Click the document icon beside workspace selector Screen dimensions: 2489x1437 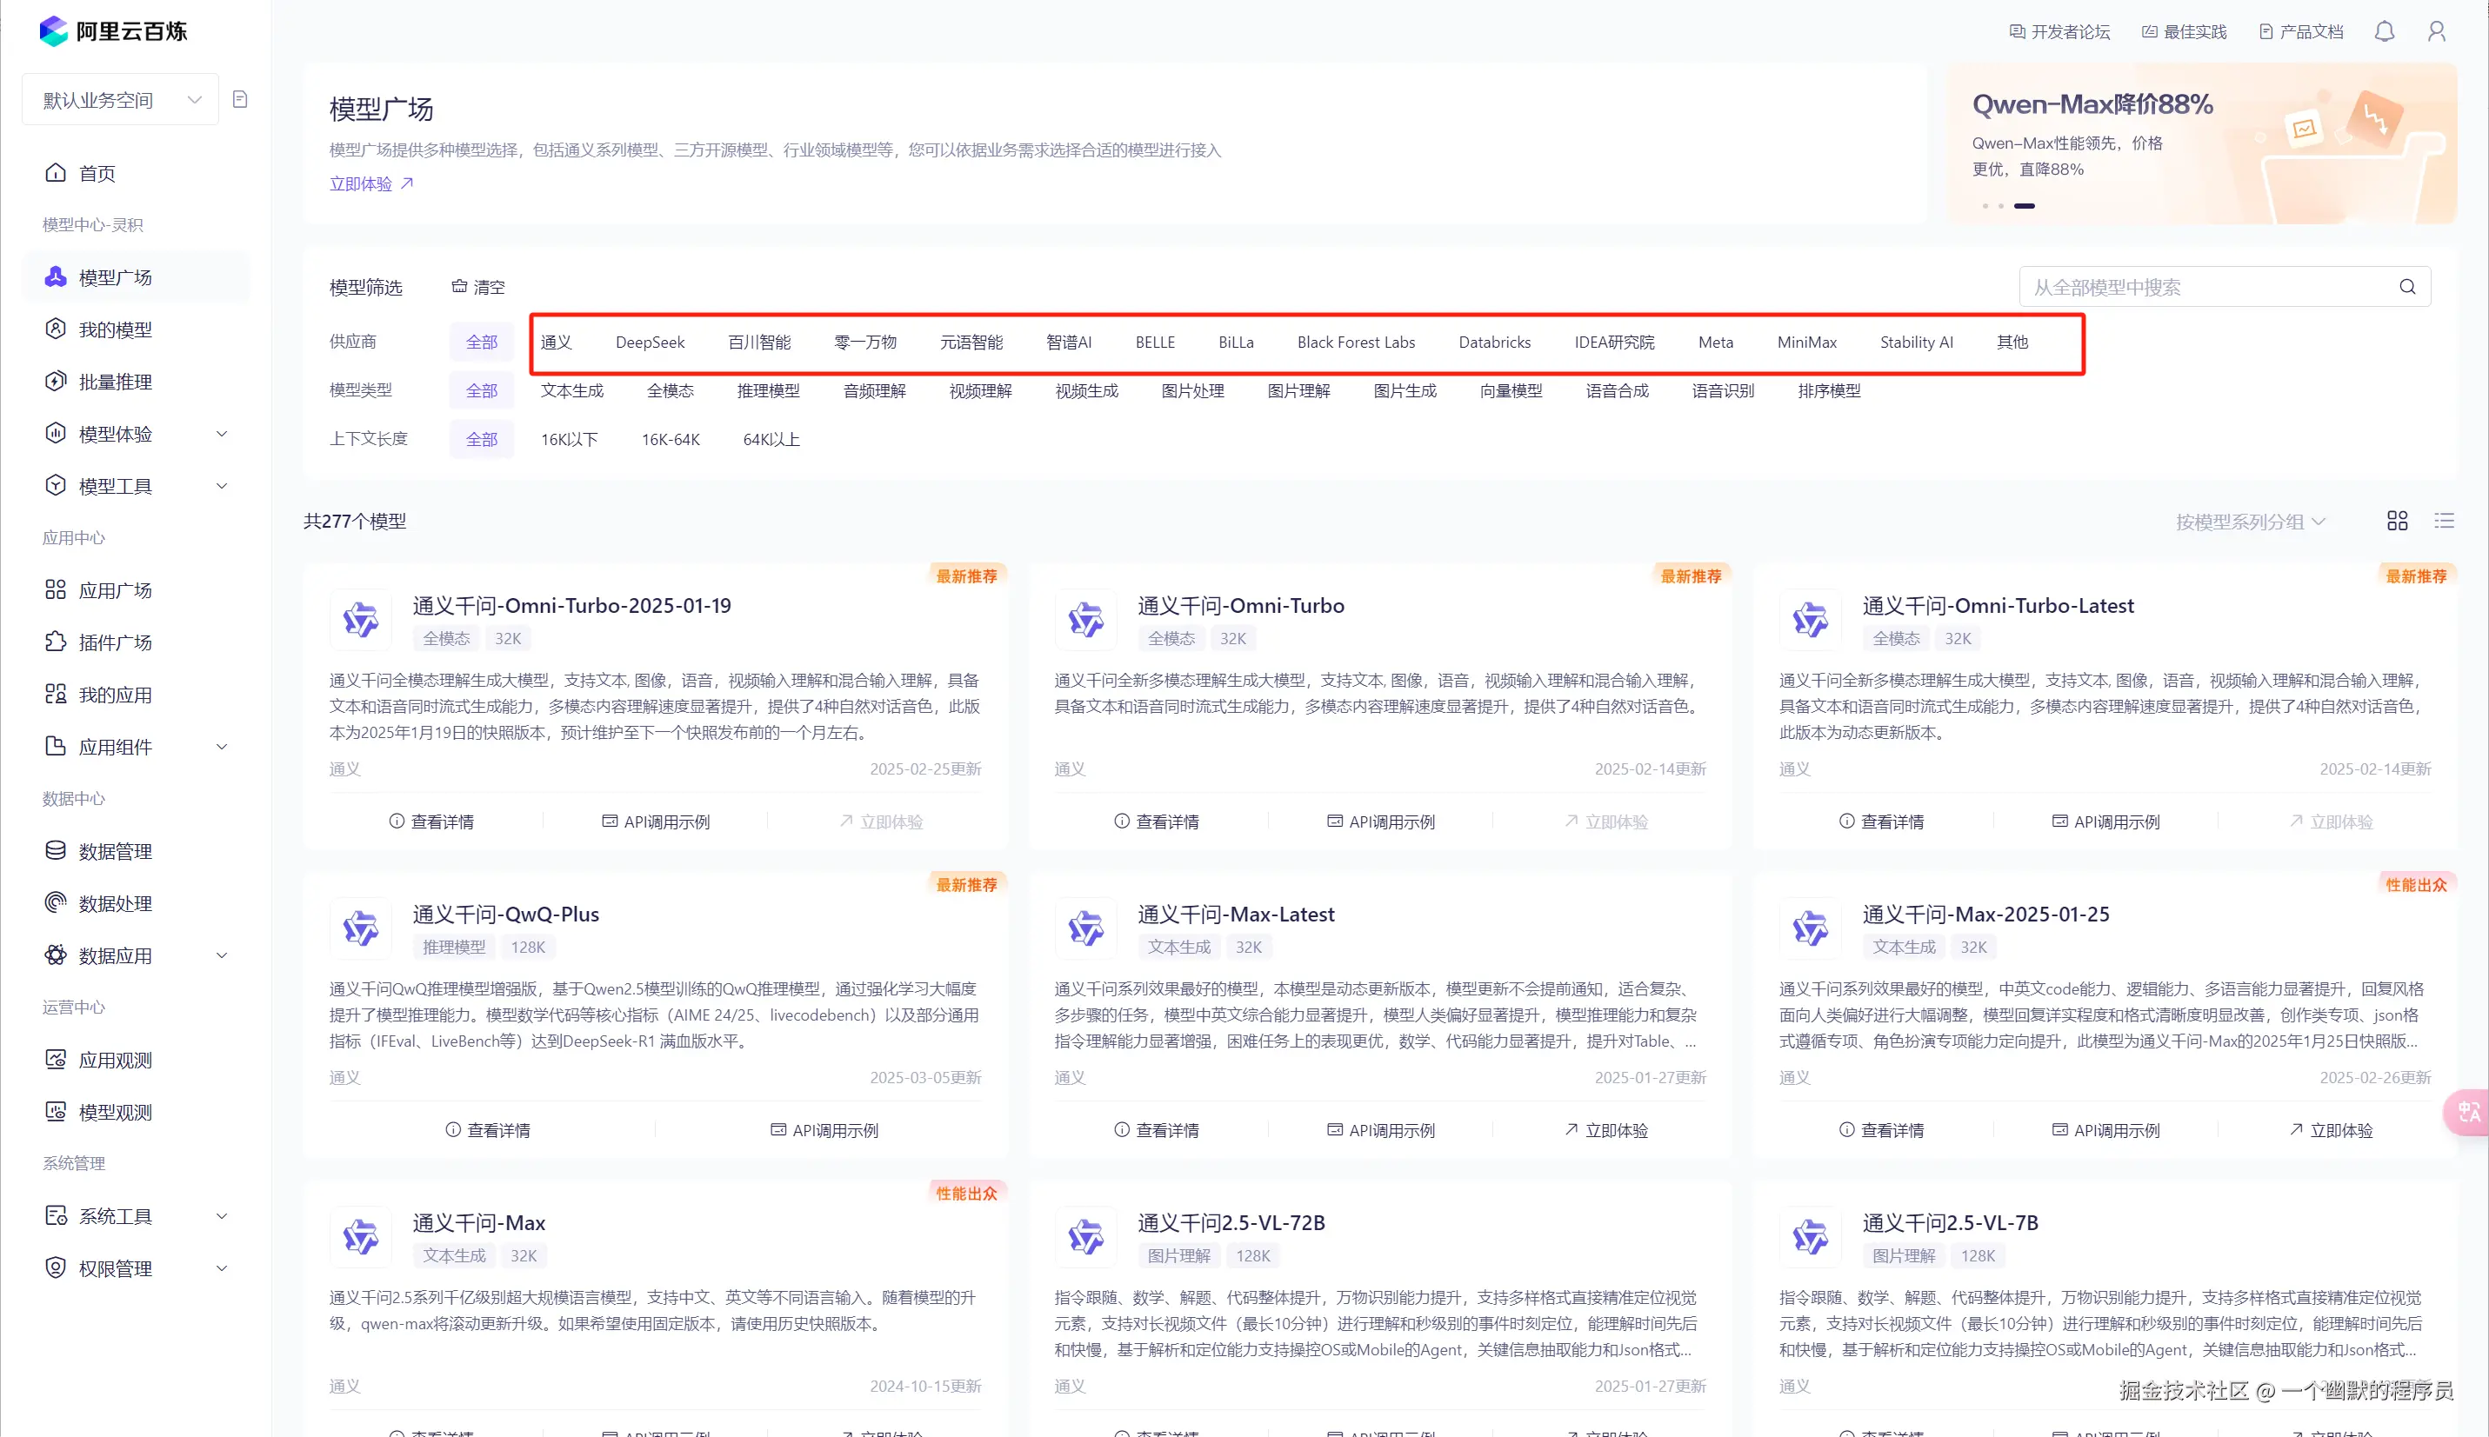(x=240, y=100)
